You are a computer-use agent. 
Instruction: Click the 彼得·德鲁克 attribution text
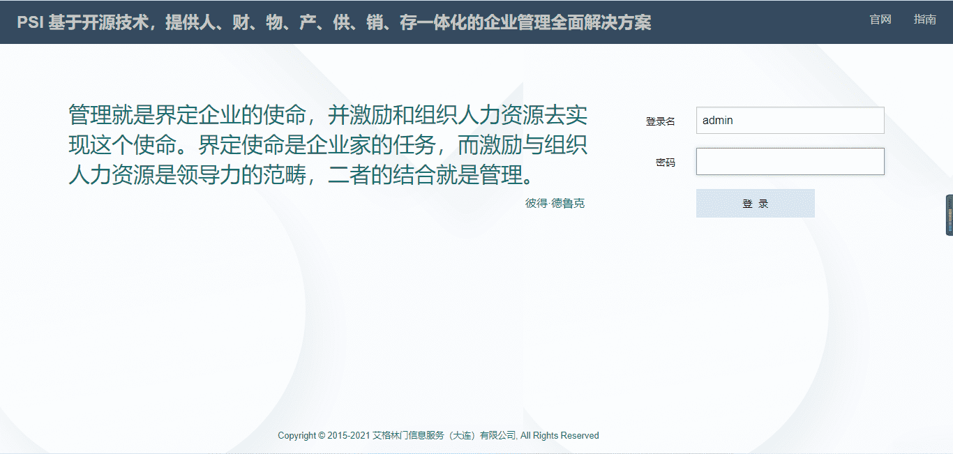[555, 204]
